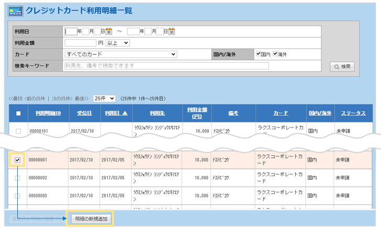Uncheck the row 00000001 checkbox
The width and height of the screenshot is (381, 229).
[x=18, y=160]
